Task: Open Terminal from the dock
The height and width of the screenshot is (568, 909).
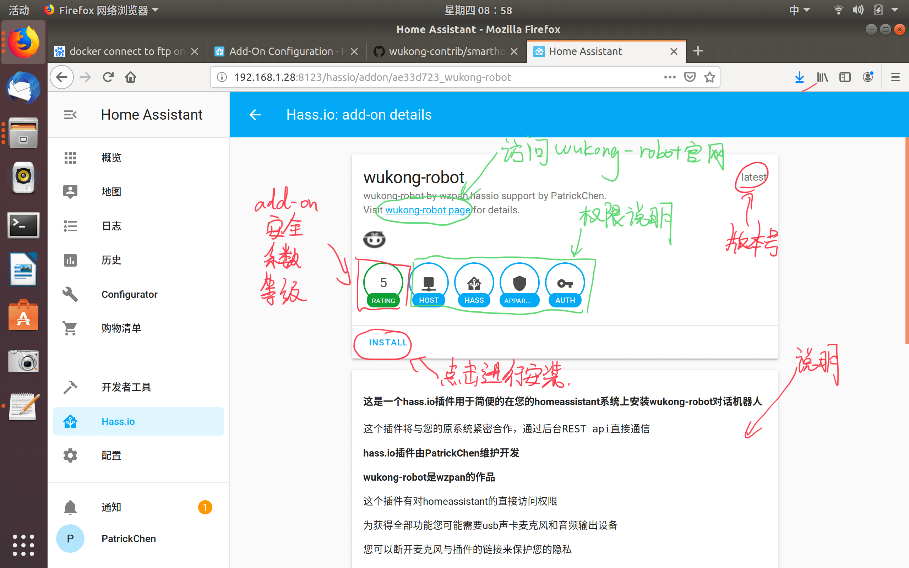Action: pos(23,225)
